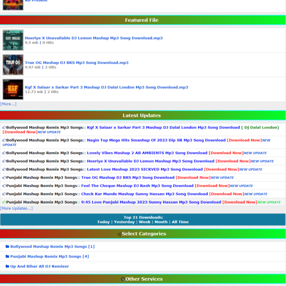Screen dimensions: 286x286
Task: Click folder icon beside Bollywood Mashup Remix category
Action: click(x=7, y=246)
